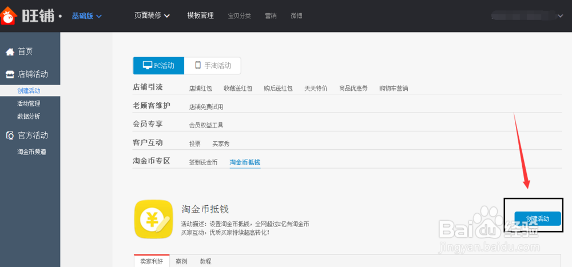Click the 老顾客维护 category label

152,106
